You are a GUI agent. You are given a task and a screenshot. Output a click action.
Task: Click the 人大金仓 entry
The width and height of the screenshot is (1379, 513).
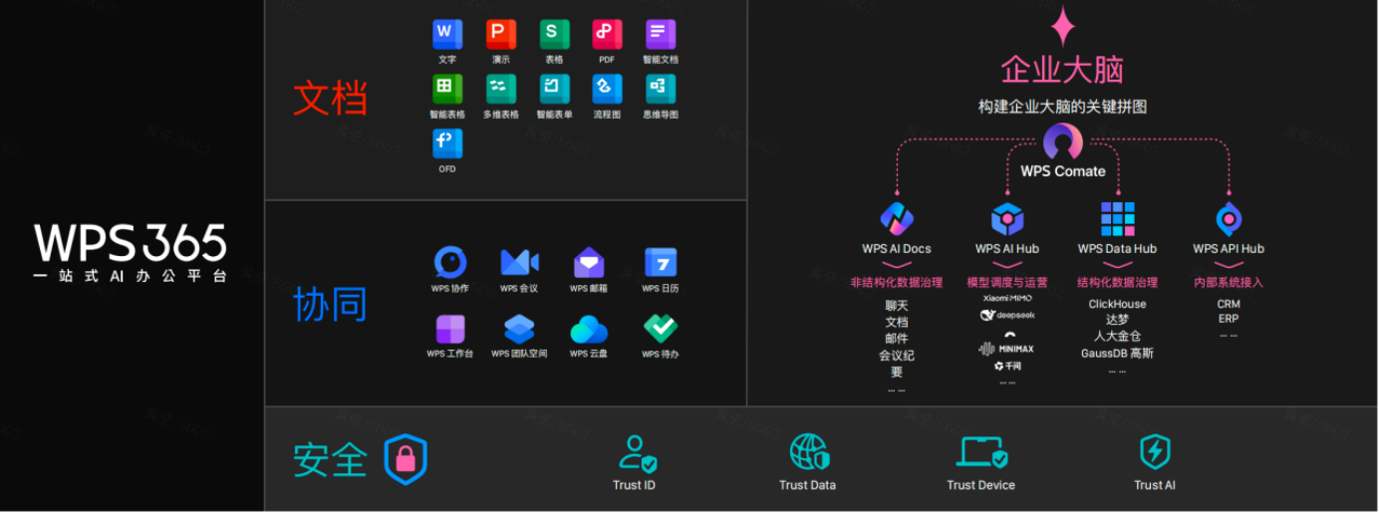pyautogui.click(x=1118, y=337)
